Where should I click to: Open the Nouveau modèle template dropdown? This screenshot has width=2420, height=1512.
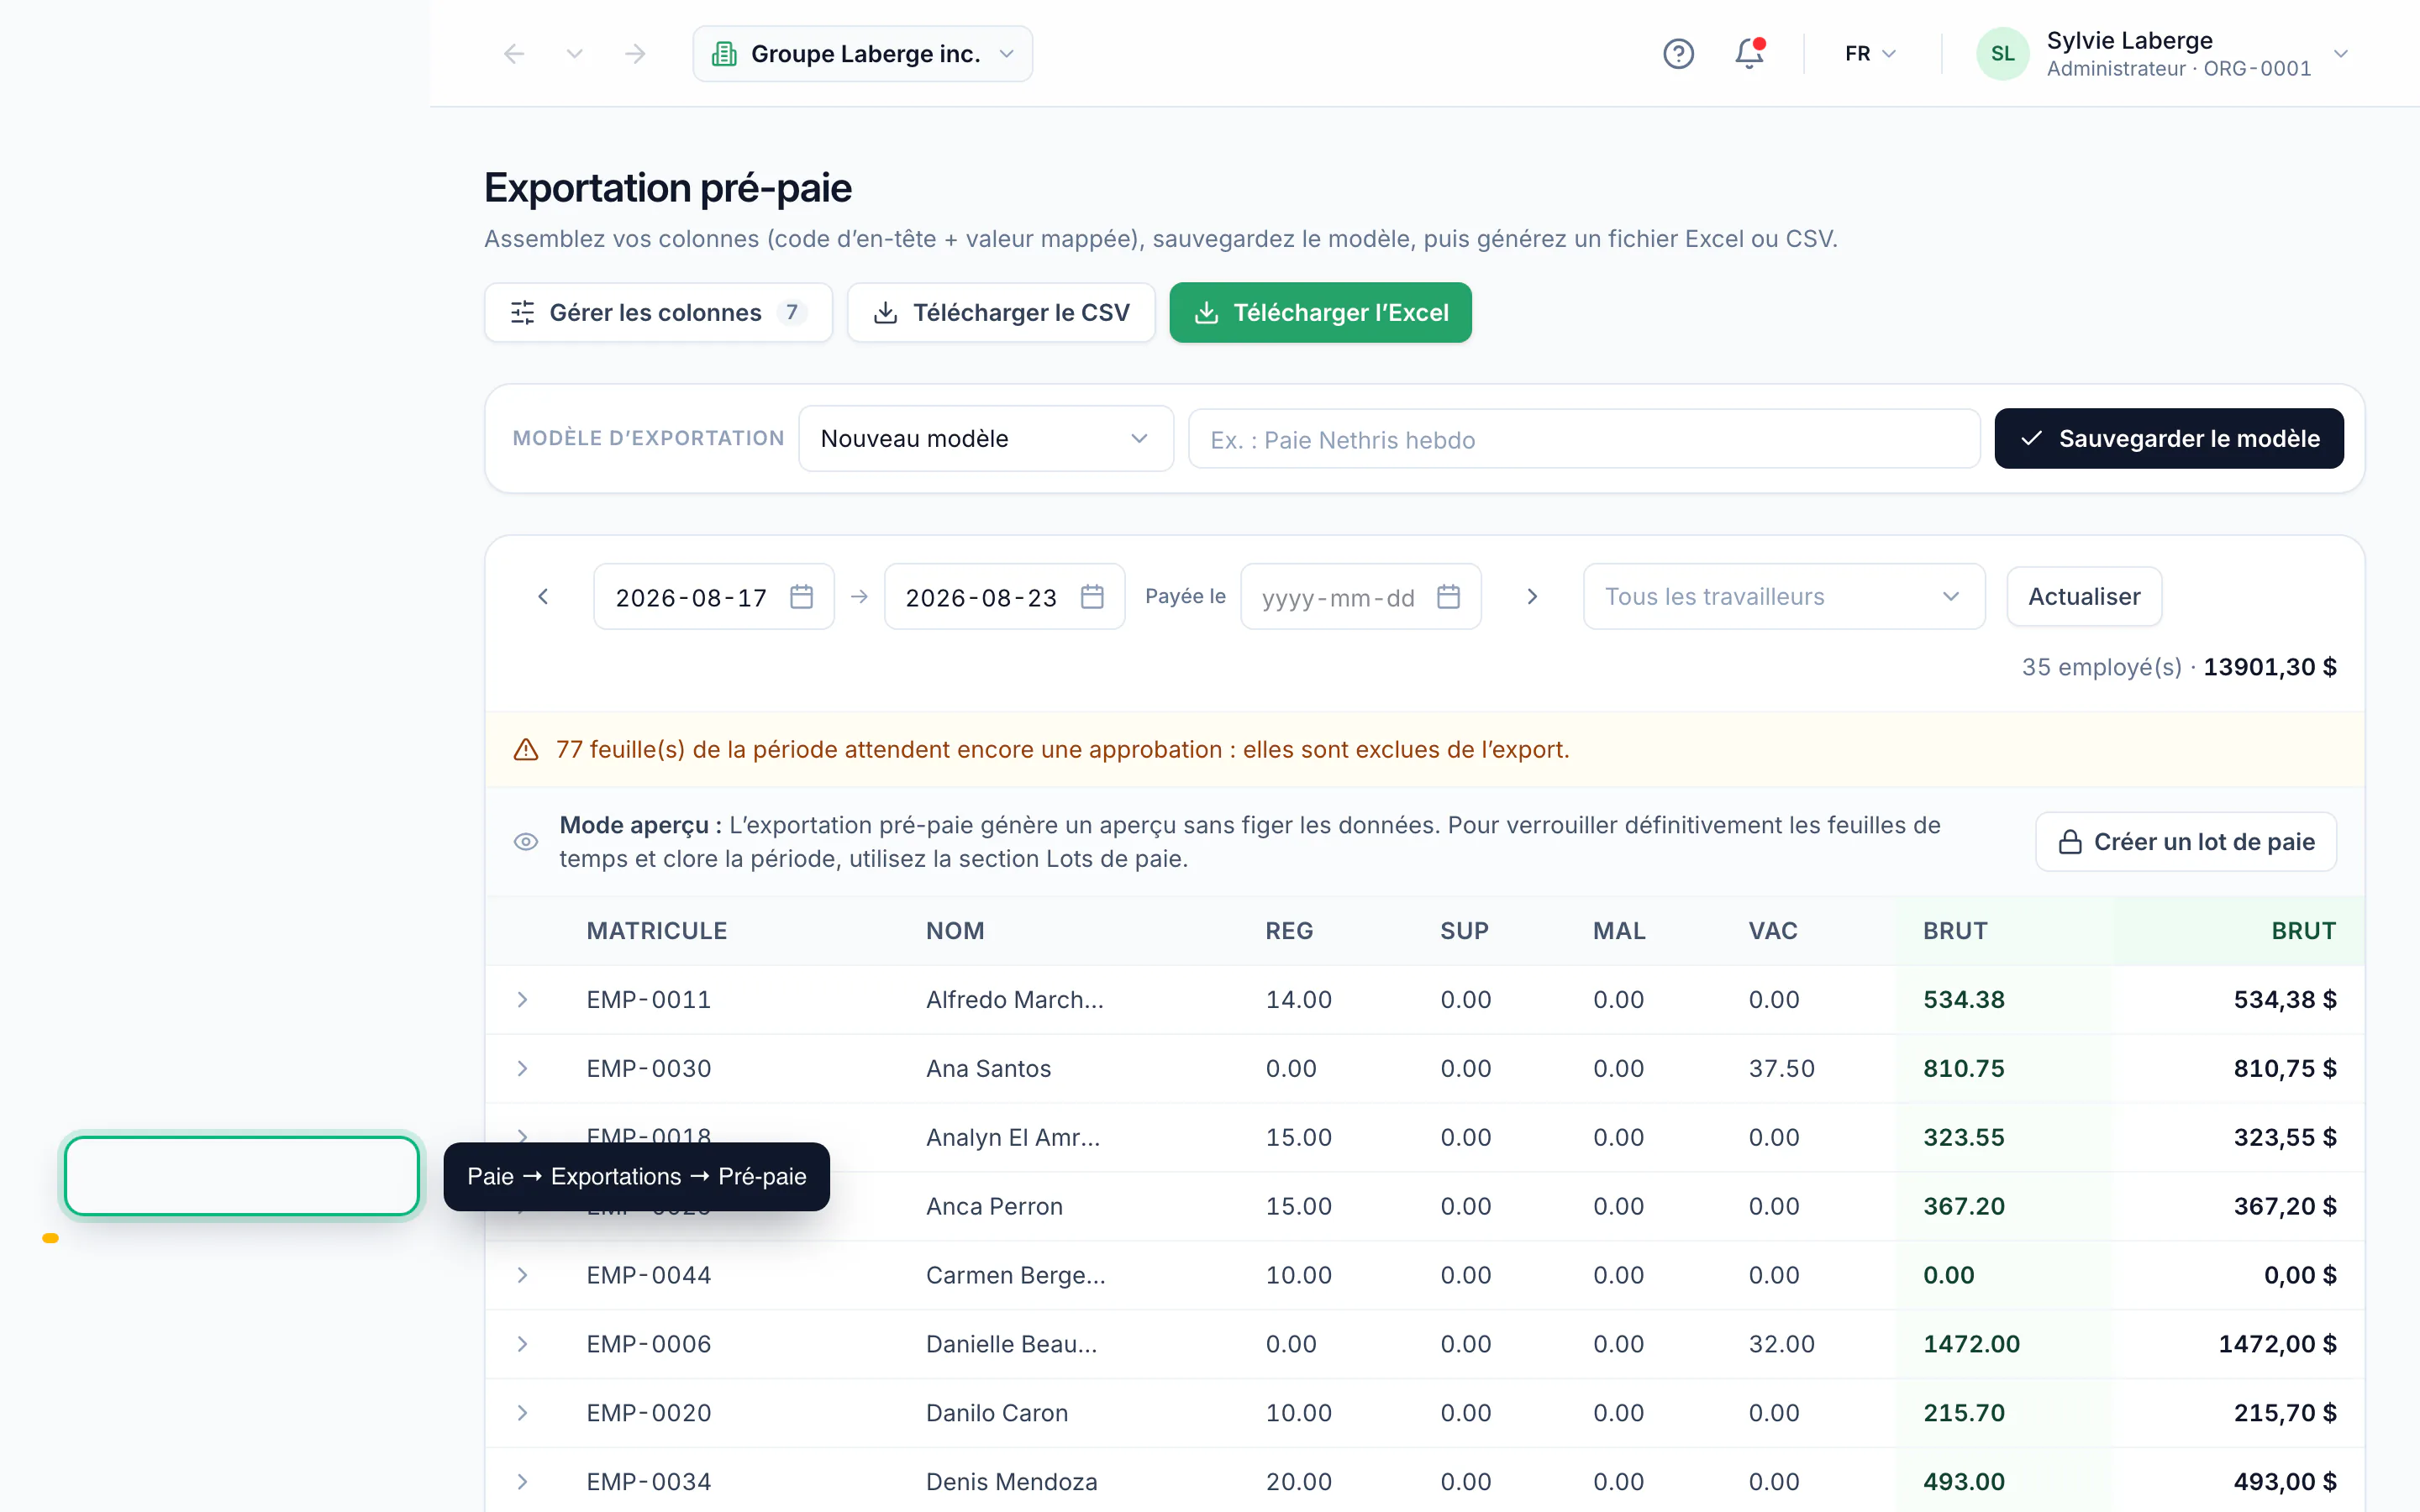(x=985, y=439)
